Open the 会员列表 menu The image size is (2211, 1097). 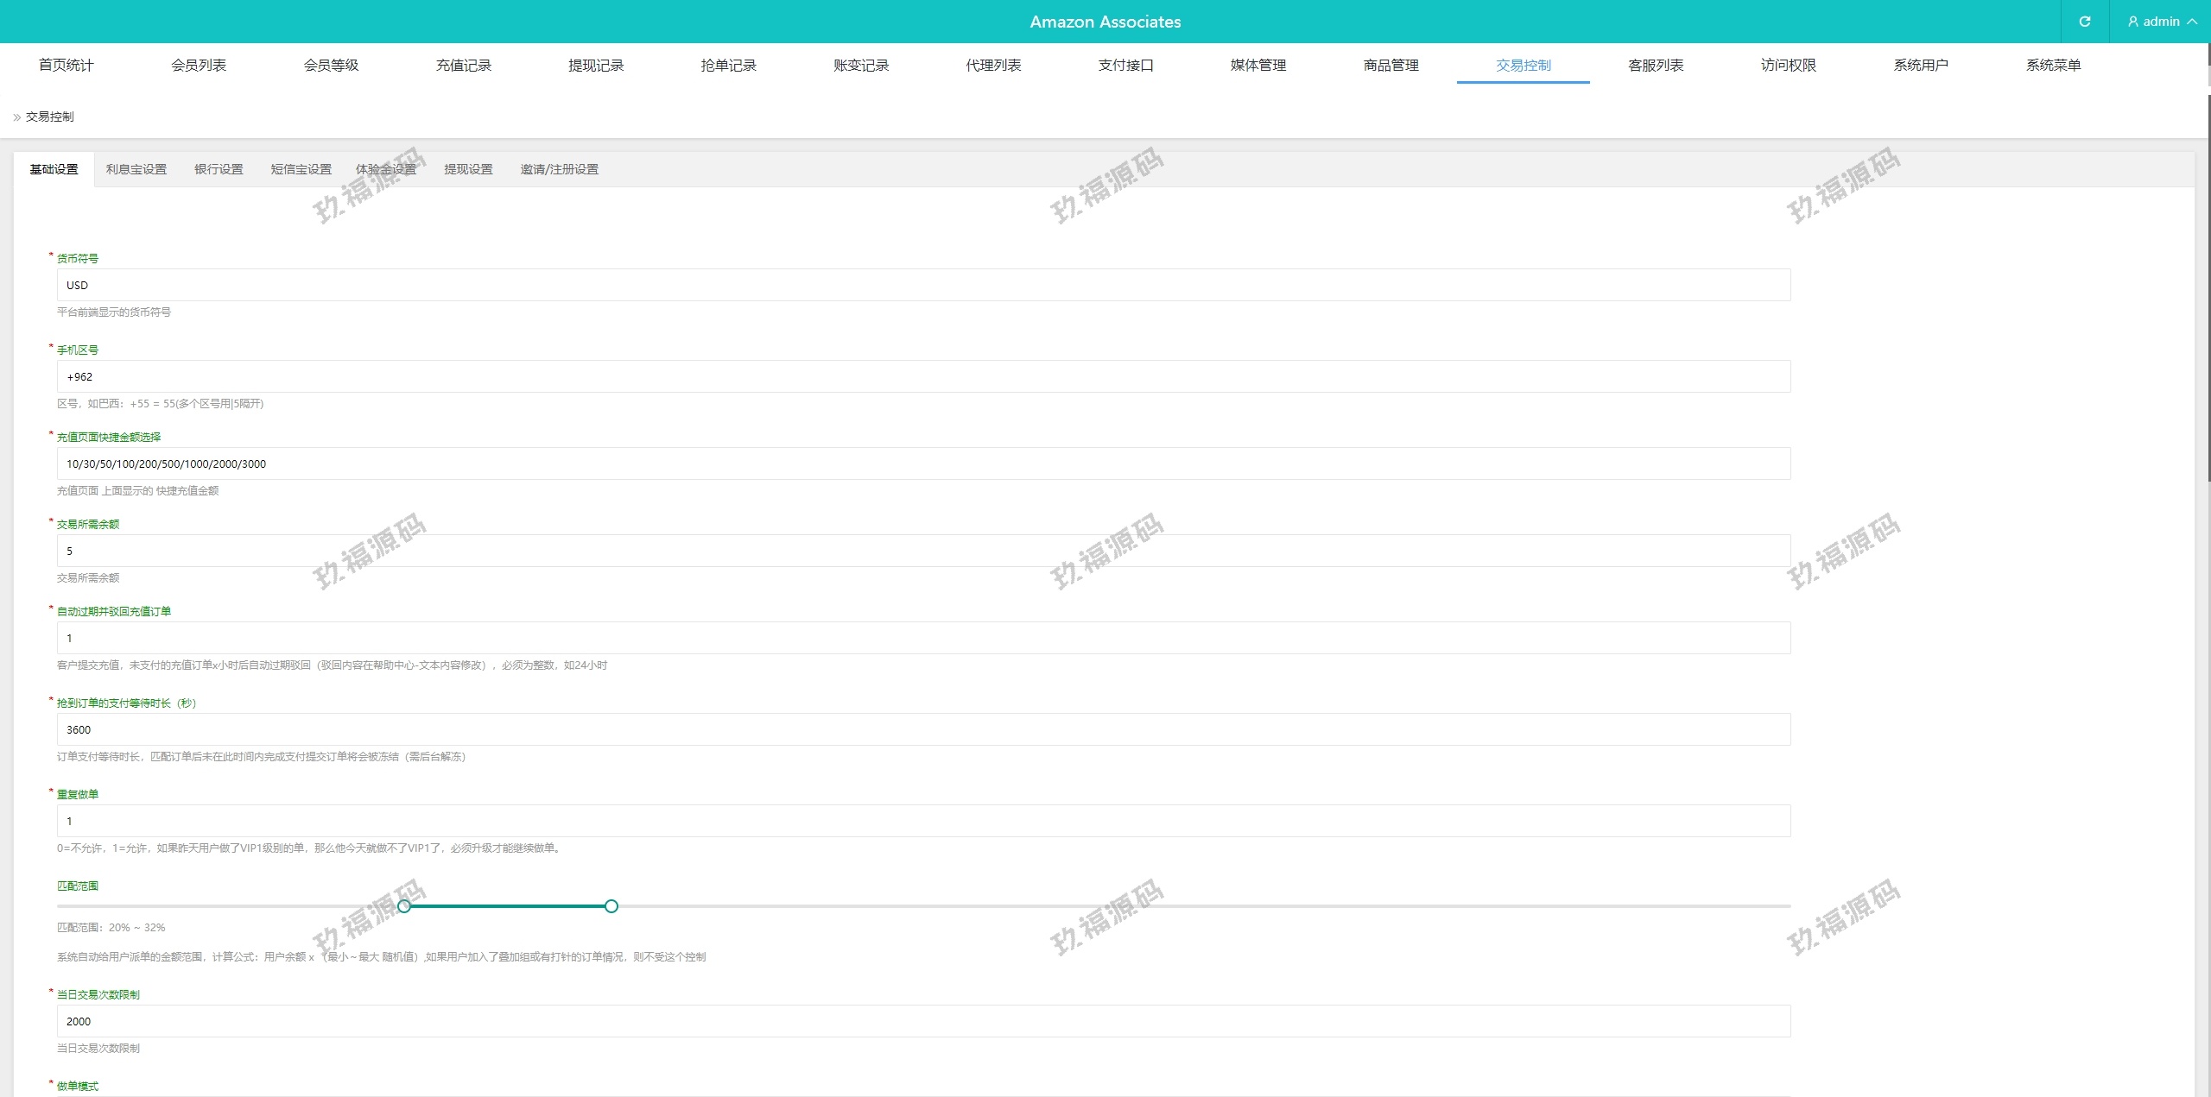point(199,66)
